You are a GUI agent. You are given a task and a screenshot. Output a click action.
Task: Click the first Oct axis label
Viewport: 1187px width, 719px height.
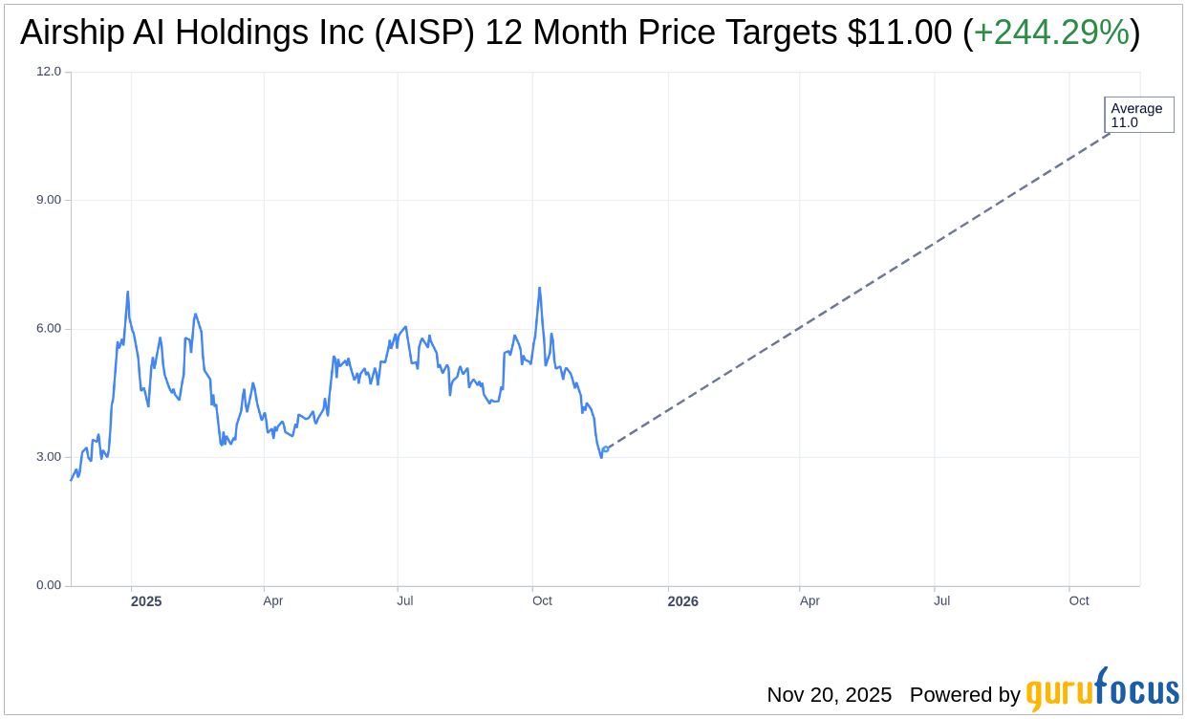coord(542,601)
